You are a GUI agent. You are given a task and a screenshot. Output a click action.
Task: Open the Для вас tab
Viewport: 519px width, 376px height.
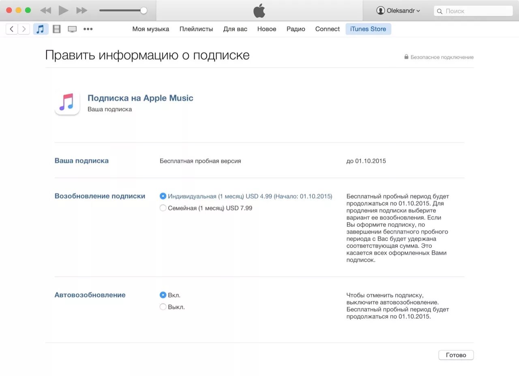[x=235, y=29]
